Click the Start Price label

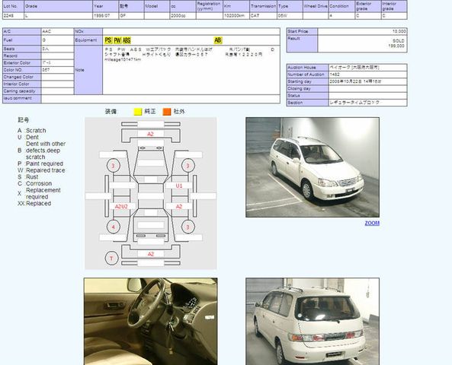[302, 31]
